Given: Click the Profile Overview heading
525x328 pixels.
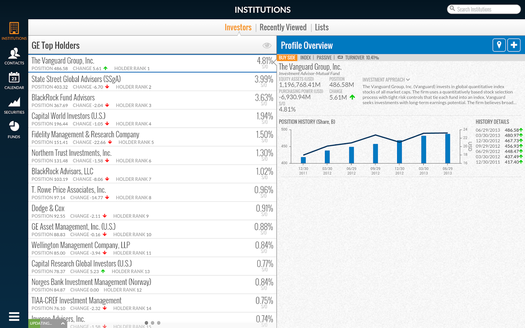Looking at the screenshot, I should coord(307,46).
